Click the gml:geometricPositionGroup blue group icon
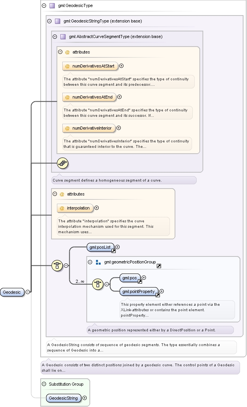This screenshot has width=247, height=407. click(98, 262)
